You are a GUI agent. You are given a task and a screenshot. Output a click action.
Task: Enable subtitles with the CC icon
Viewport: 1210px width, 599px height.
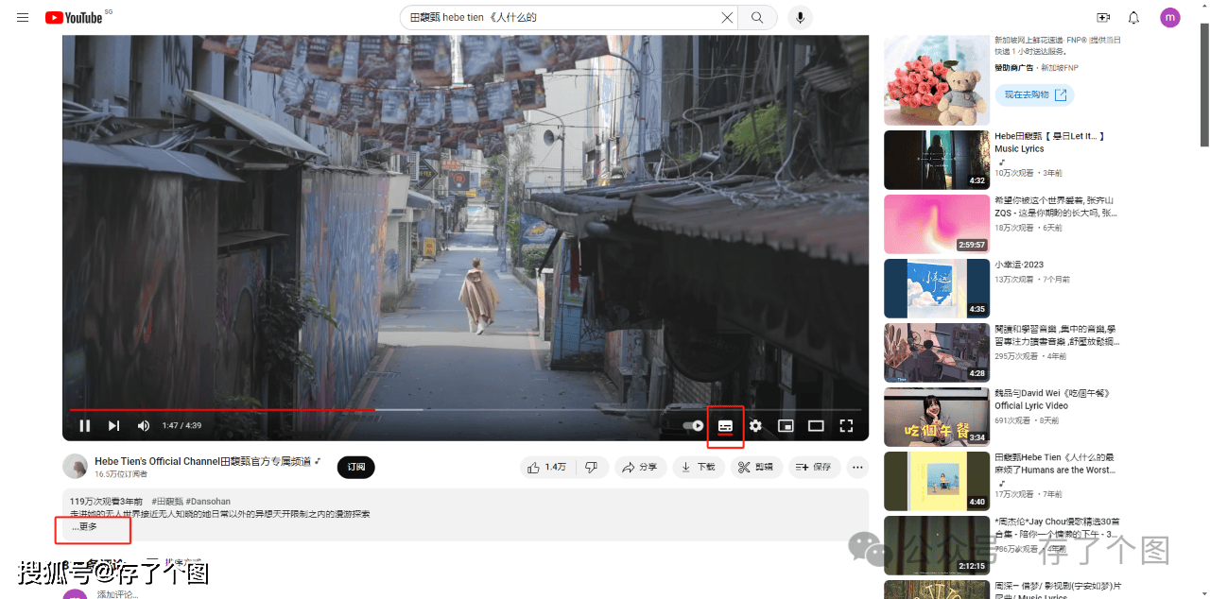725,426
